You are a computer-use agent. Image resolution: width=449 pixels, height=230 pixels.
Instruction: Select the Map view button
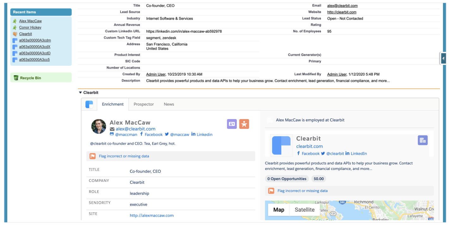coord(279,210)
